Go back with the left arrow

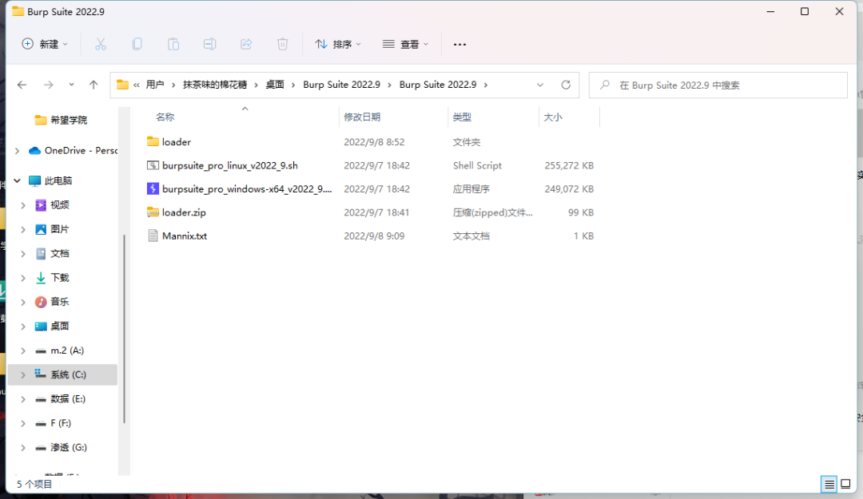coord(22,85)
